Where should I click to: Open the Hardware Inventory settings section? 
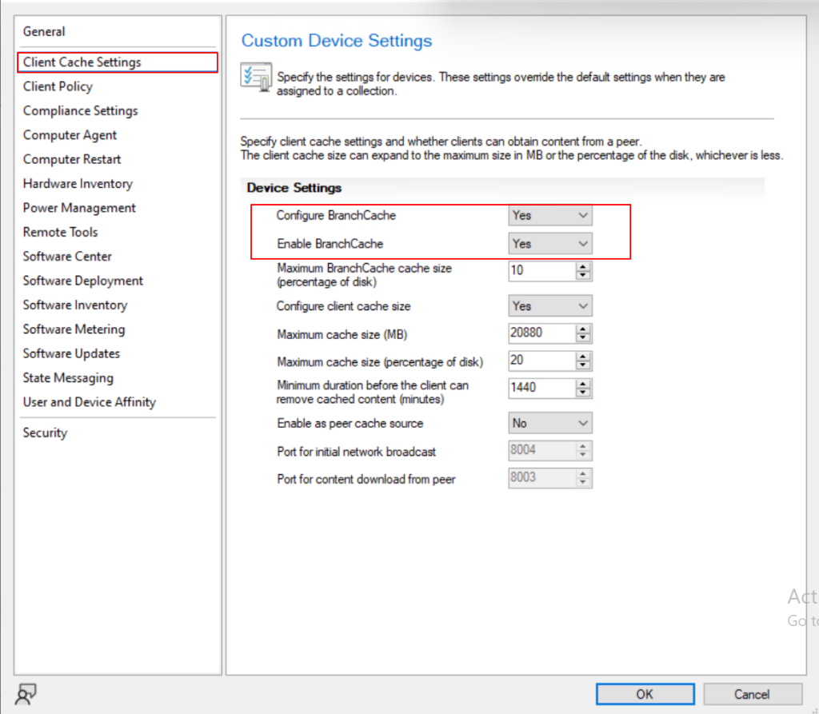[78, 184]
